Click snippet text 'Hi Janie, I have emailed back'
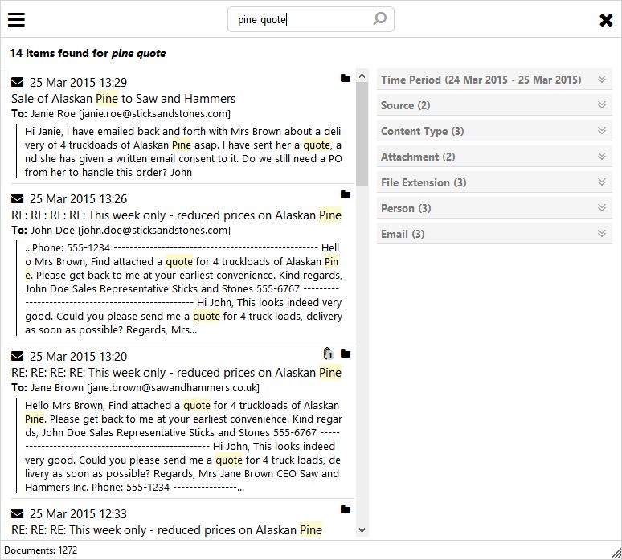The height and width of the screenshot is (560, 622). [x=97, y=131]
